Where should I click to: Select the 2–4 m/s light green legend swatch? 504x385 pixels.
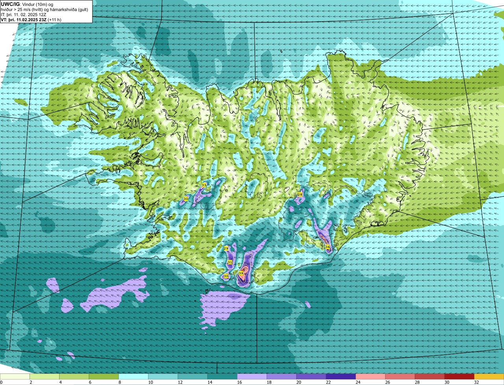(44, 377)
